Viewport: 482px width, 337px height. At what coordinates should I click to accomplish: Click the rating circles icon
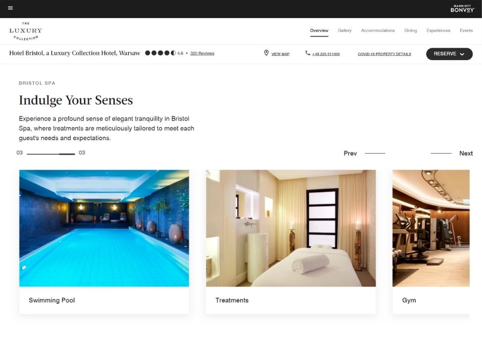pyautogui.click(x=160, y=53)
